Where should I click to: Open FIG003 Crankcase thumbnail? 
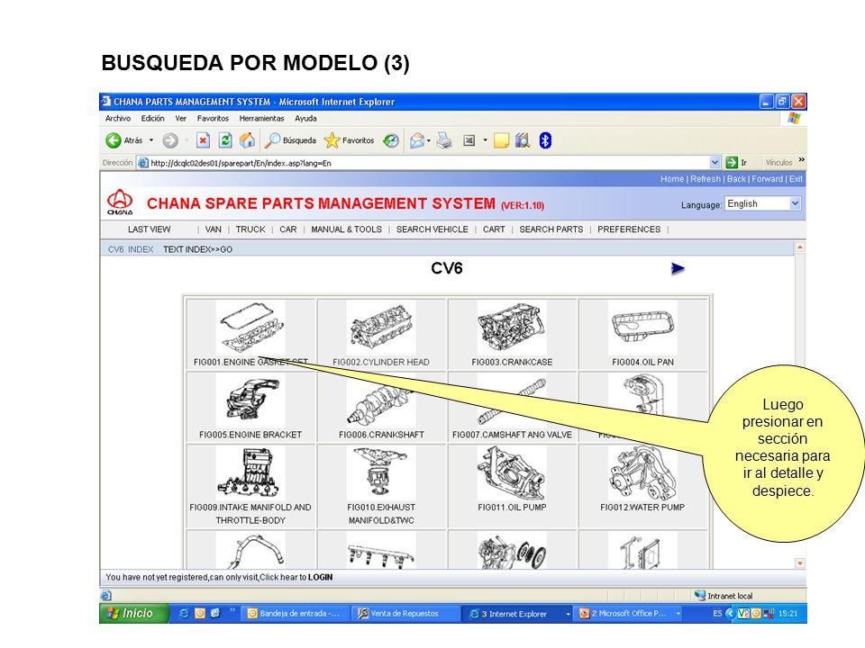point(512,328)
